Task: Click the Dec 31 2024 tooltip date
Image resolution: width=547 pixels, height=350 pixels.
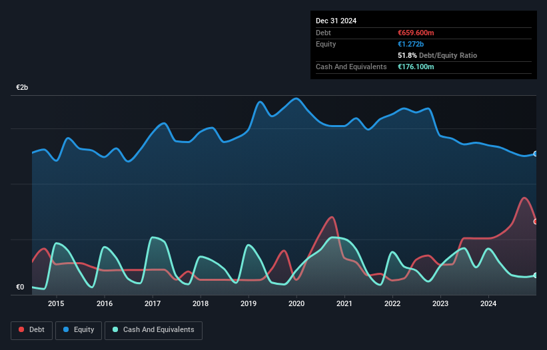Action: tap(336, 21)
